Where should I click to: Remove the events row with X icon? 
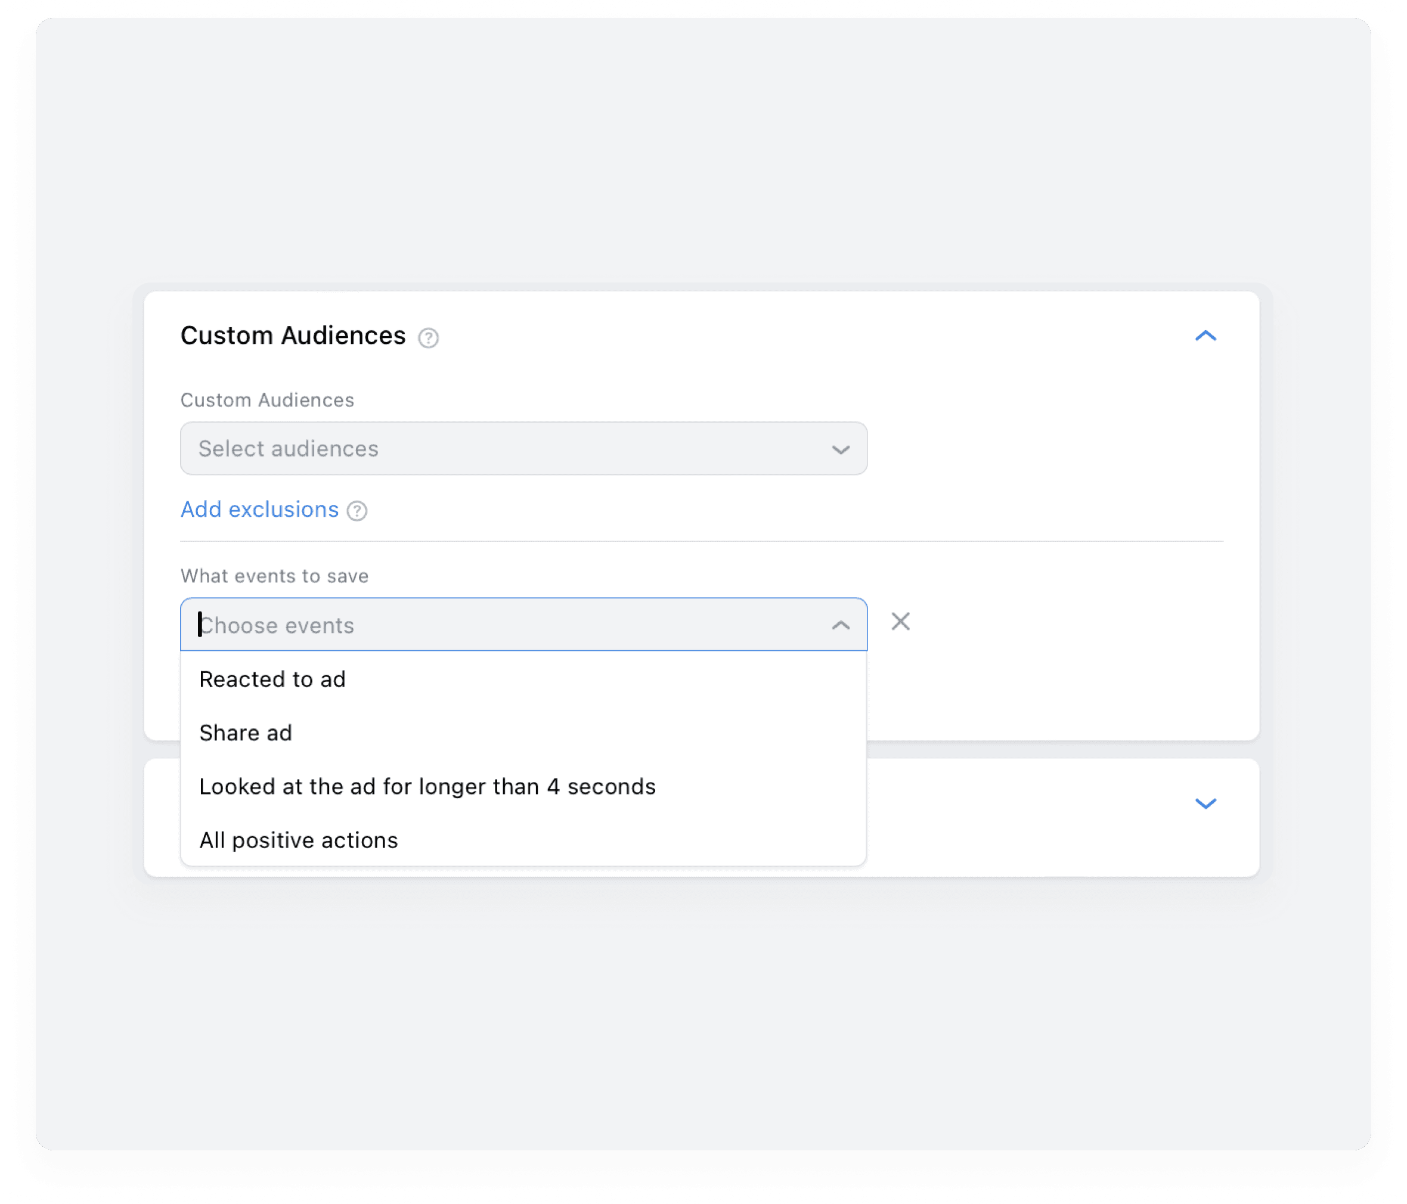click(900, 621)
